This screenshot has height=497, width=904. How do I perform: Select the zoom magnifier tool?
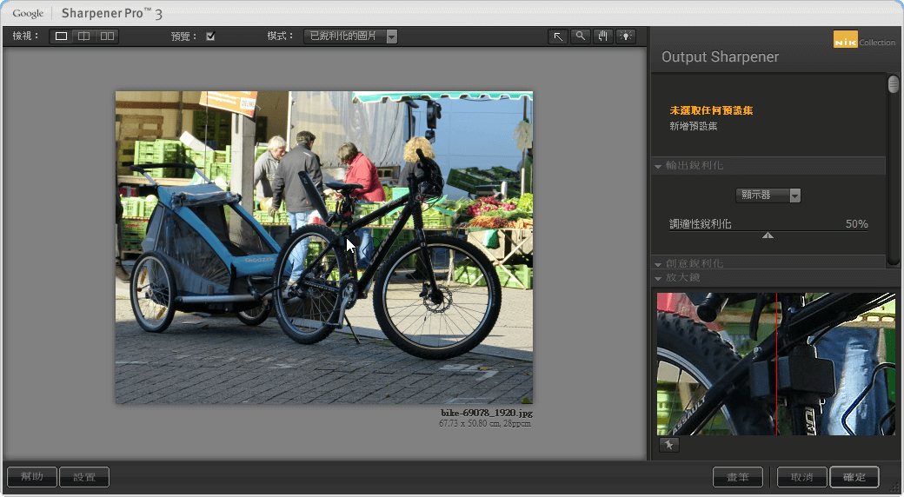[581, 36]
